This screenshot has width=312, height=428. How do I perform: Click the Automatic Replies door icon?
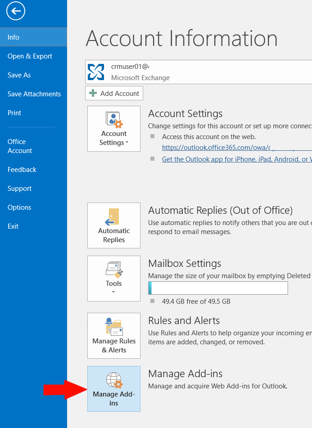click(113, 216)
